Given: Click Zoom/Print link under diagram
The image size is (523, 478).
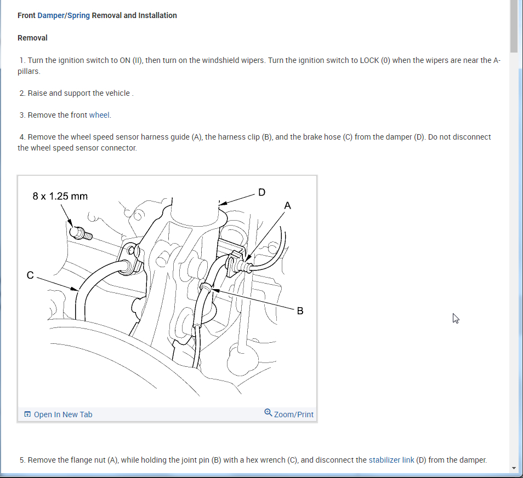Looking at the screenshot, I should pyautogui.click(x=293, y=414).
